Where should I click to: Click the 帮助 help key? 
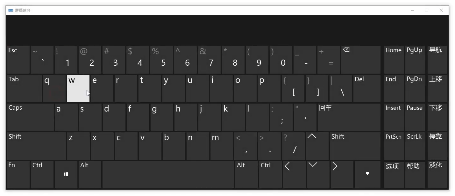[415, 175]
